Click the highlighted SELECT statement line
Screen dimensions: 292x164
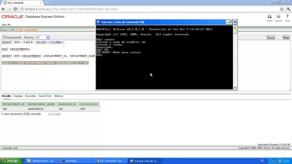45,63
